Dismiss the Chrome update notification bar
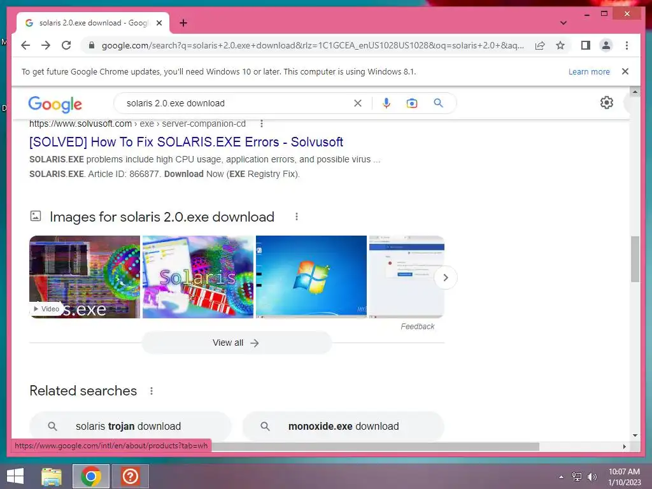 point(625,71)
